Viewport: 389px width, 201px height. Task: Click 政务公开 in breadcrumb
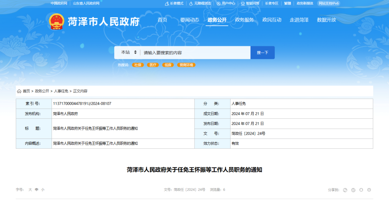[42, 91]
